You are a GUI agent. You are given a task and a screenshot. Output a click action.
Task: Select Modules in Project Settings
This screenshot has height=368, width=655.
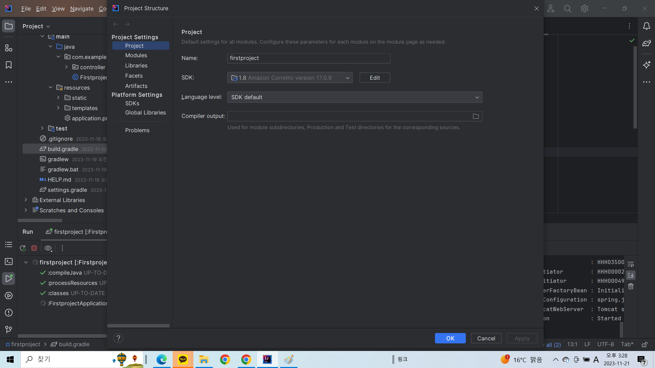coord(136,55)
